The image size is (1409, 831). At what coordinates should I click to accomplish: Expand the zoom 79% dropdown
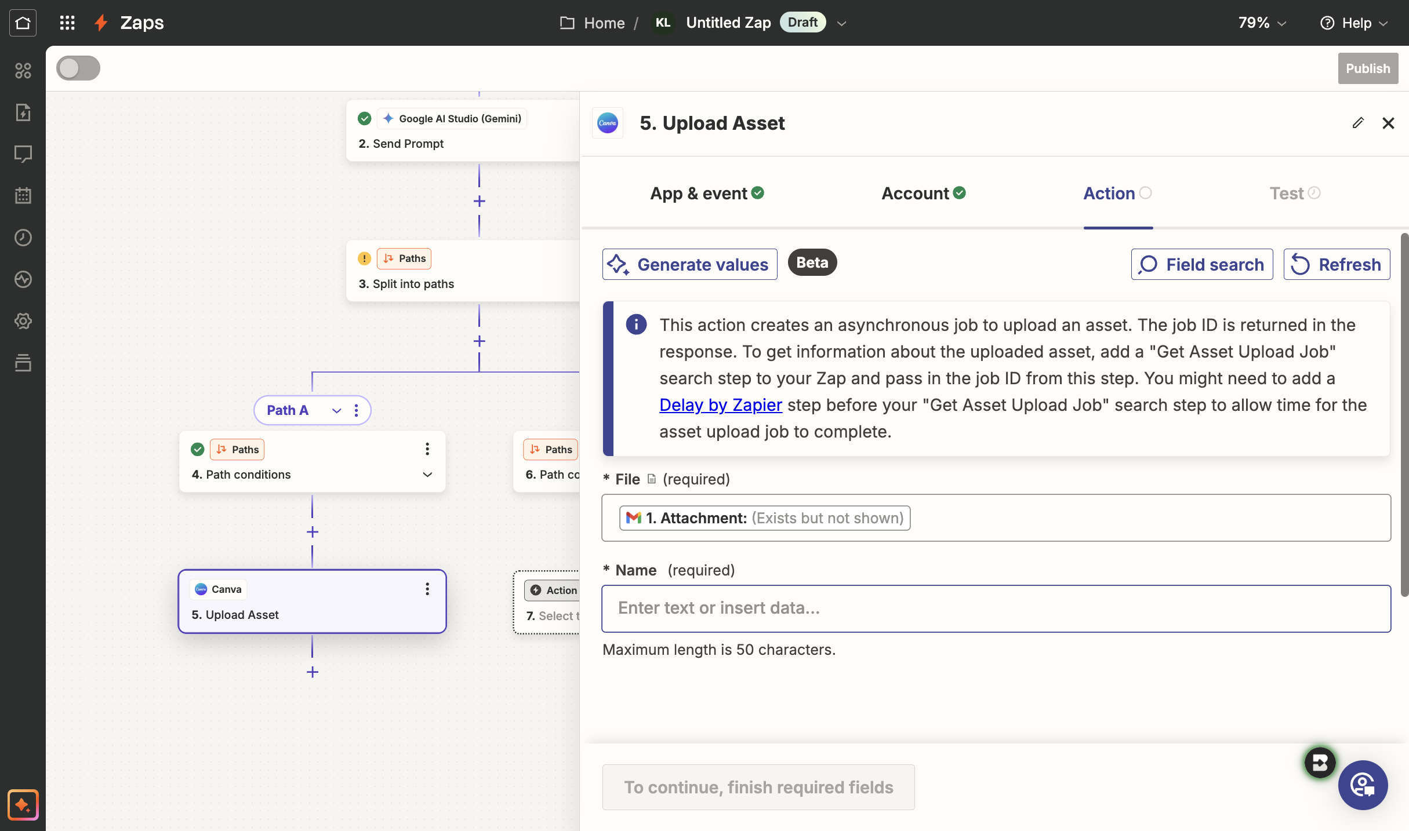[1262, 23]
